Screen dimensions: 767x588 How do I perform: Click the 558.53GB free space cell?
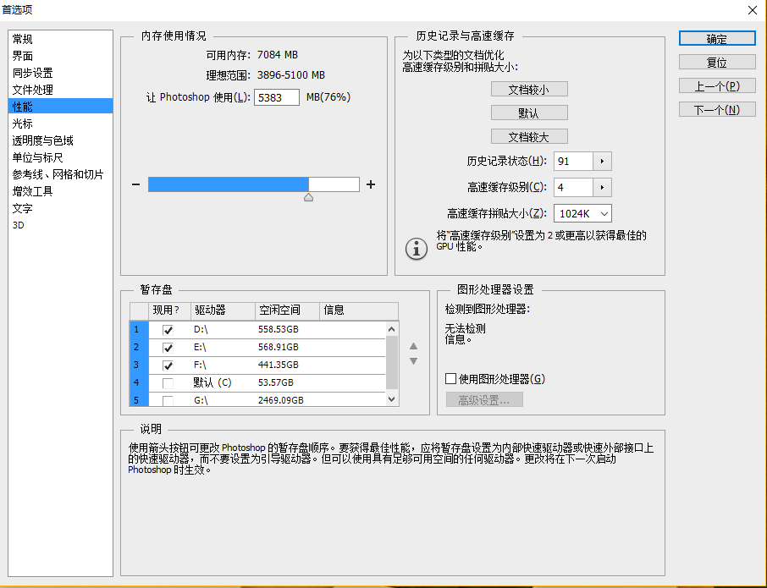coord(279,330)
